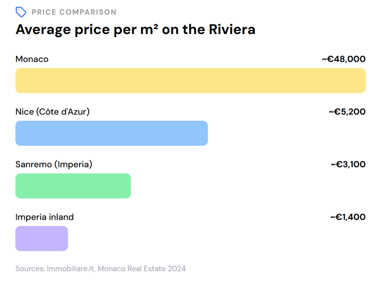Select the 'Average price per m²' title
This screenshot has width=380, height=288.
(135, 29)
